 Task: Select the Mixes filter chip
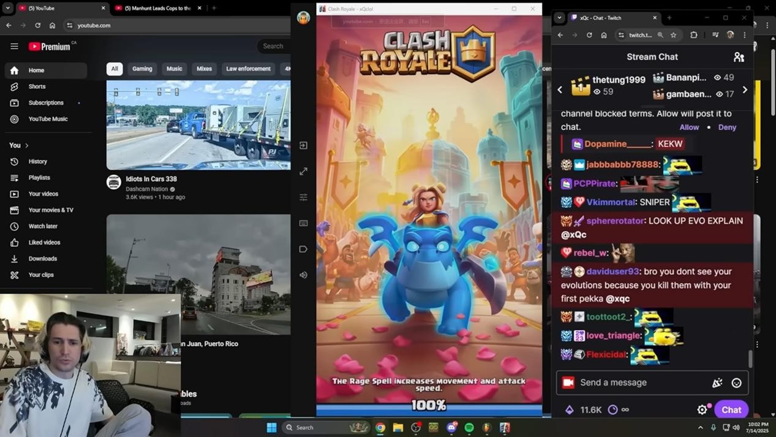(204, 69)
